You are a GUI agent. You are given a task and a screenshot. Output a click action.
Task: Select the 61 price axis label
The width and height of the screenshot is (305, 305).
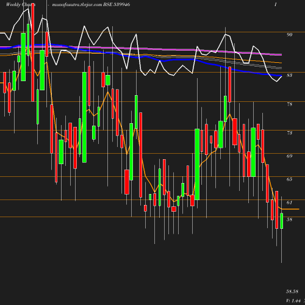pyautogui.click(x=290, y=203)
